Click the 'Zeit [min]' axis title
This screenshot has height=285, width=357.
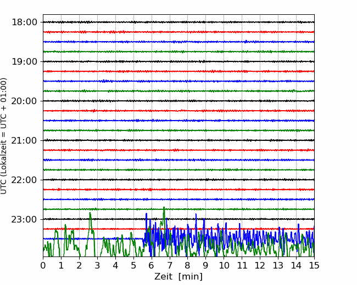(x=178, y=277)
